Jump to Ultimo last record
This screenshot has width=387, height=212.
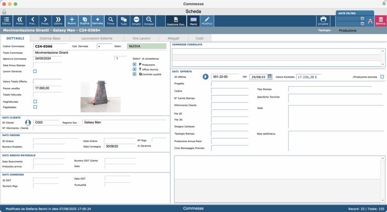click(x=58, y=21)
